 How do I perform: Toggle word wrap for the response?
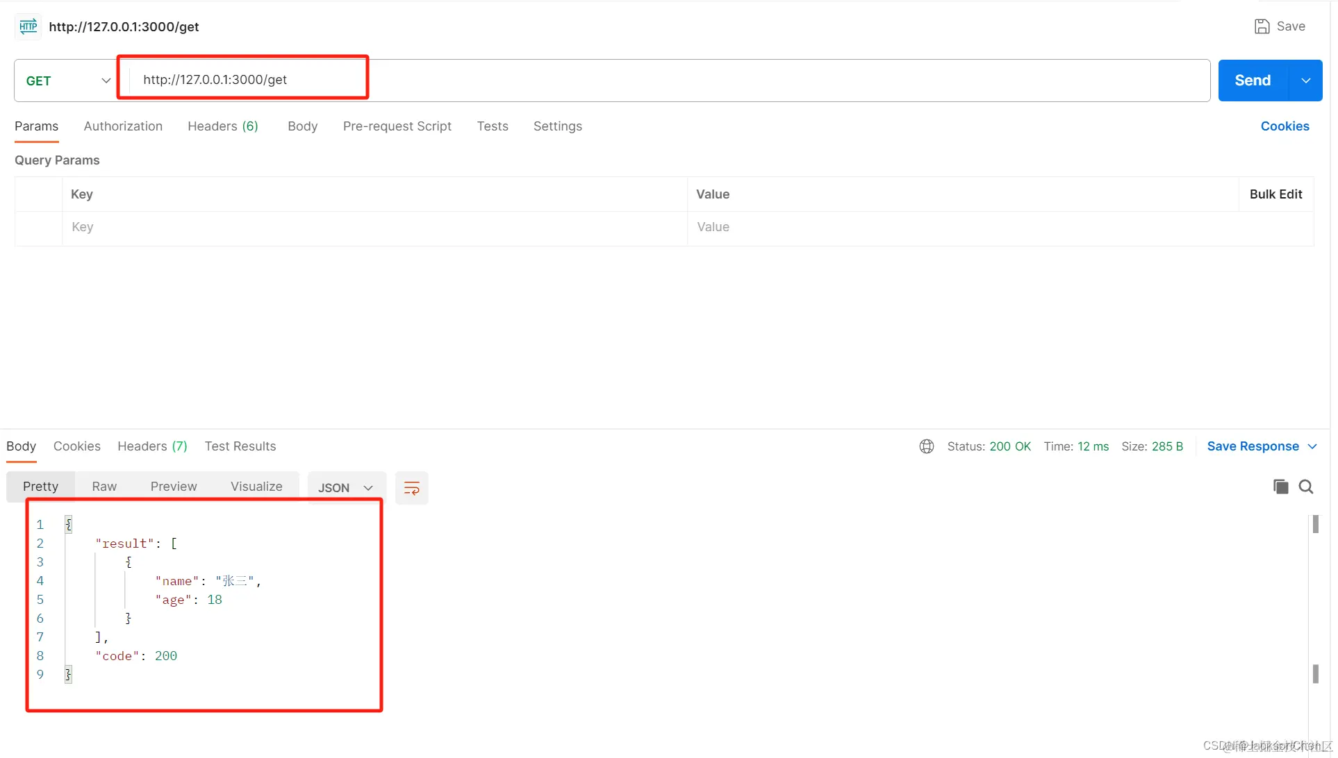411,488
